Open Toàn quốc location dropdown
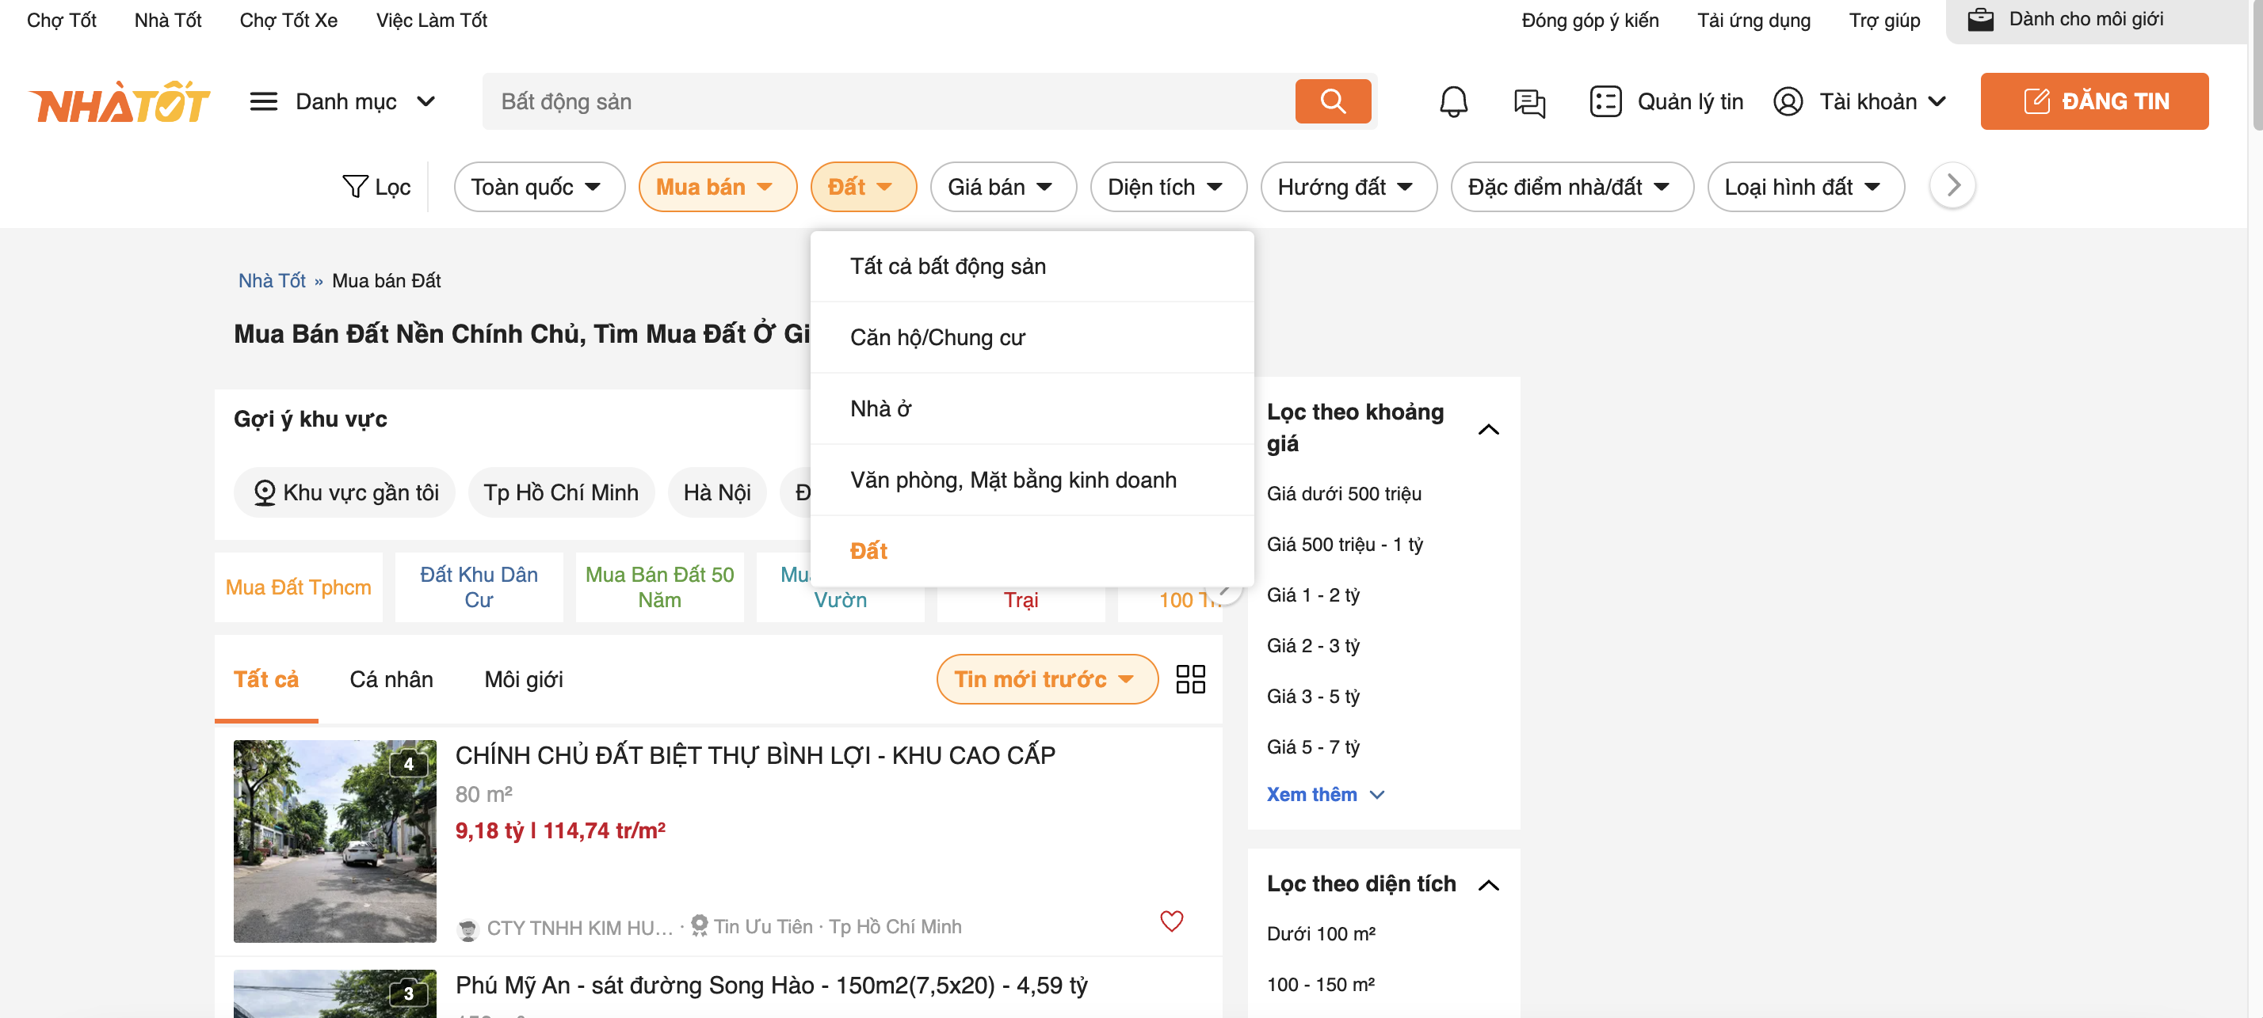Image resolution: width=2263 pixels, height=1018 pixels. pos(539,187)
